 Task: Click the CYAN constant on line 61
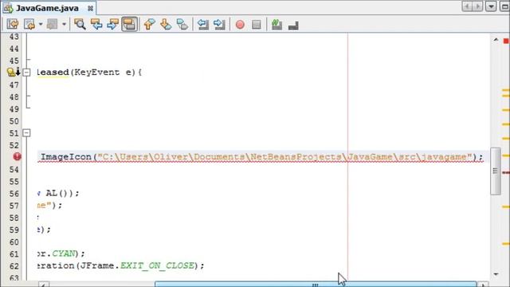[x=64, y=254]
